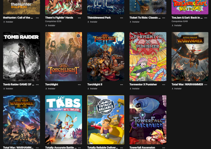This screenshot has height=149, width=211.
Task: Open Total War: WARHAMMER griffon cover art
Action: point(190,56)
